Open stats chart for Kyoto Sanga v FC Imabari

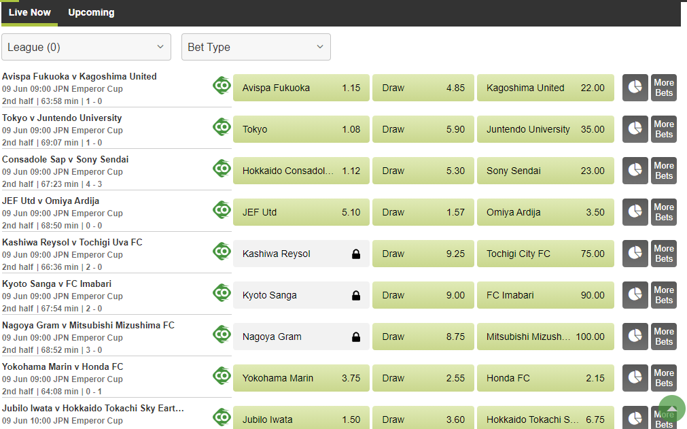point(635,295)
